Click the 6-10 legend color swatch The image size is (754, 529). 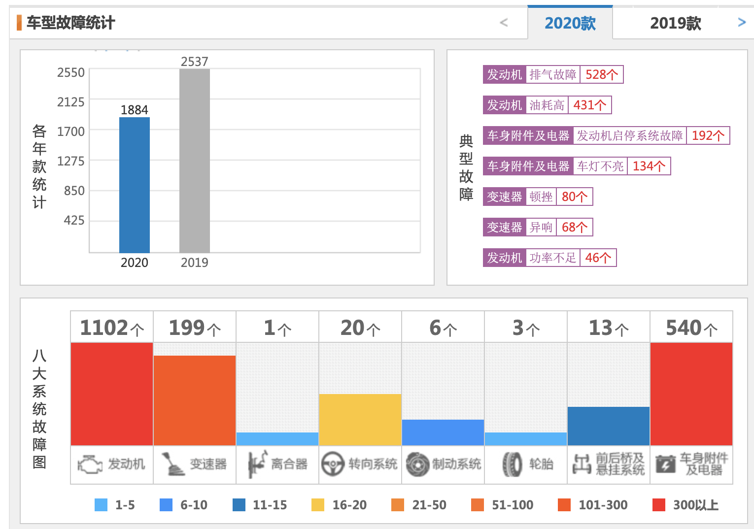coord(166,505)
